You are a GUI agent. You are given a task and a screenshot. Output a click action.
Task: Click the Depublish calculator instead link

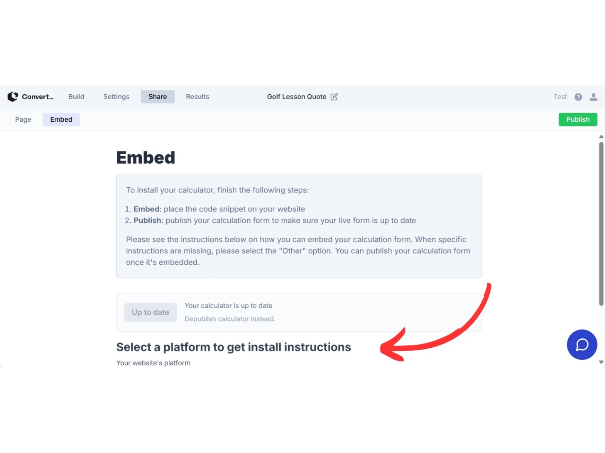click(230, 319)
